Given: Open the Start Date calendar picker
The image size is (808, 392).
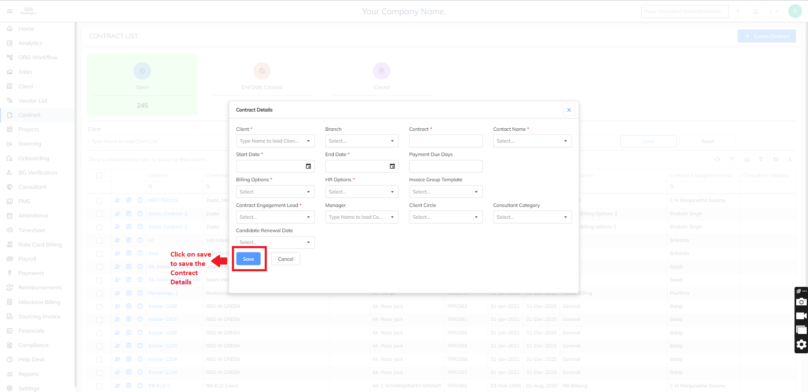Looking at the screenshot, I should [x=308, y=166].
